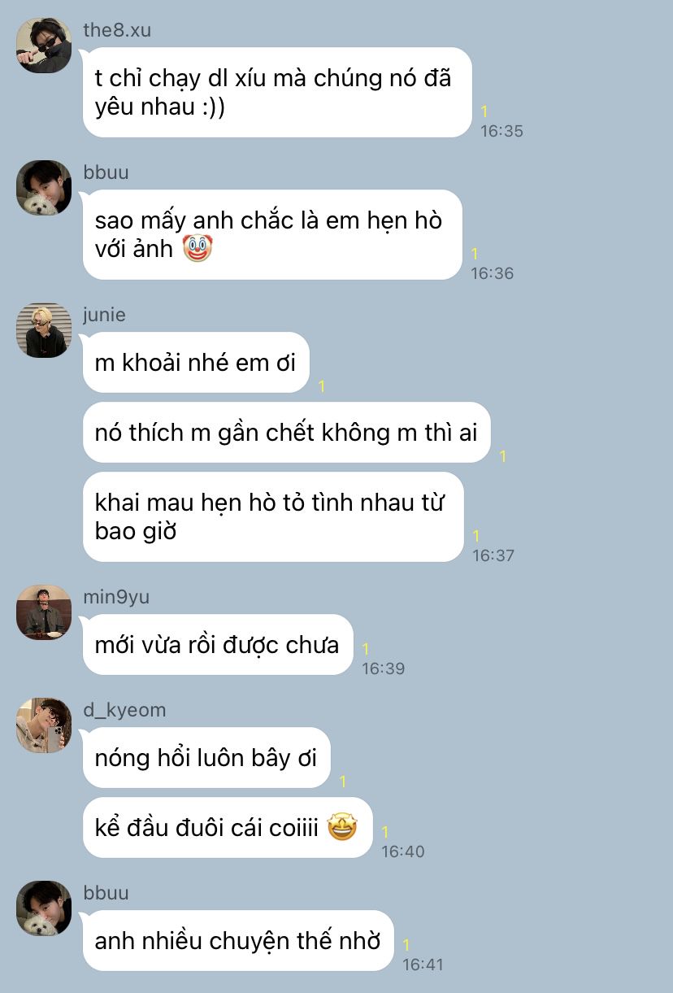673x993 pixels.
Task: Open the8.xu's profile avatar
Action: [44, 46]
